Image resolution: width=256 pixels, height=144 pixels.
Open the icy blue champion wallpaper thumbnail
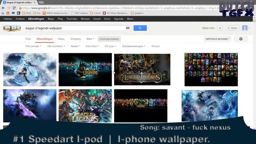click(30, 70)
